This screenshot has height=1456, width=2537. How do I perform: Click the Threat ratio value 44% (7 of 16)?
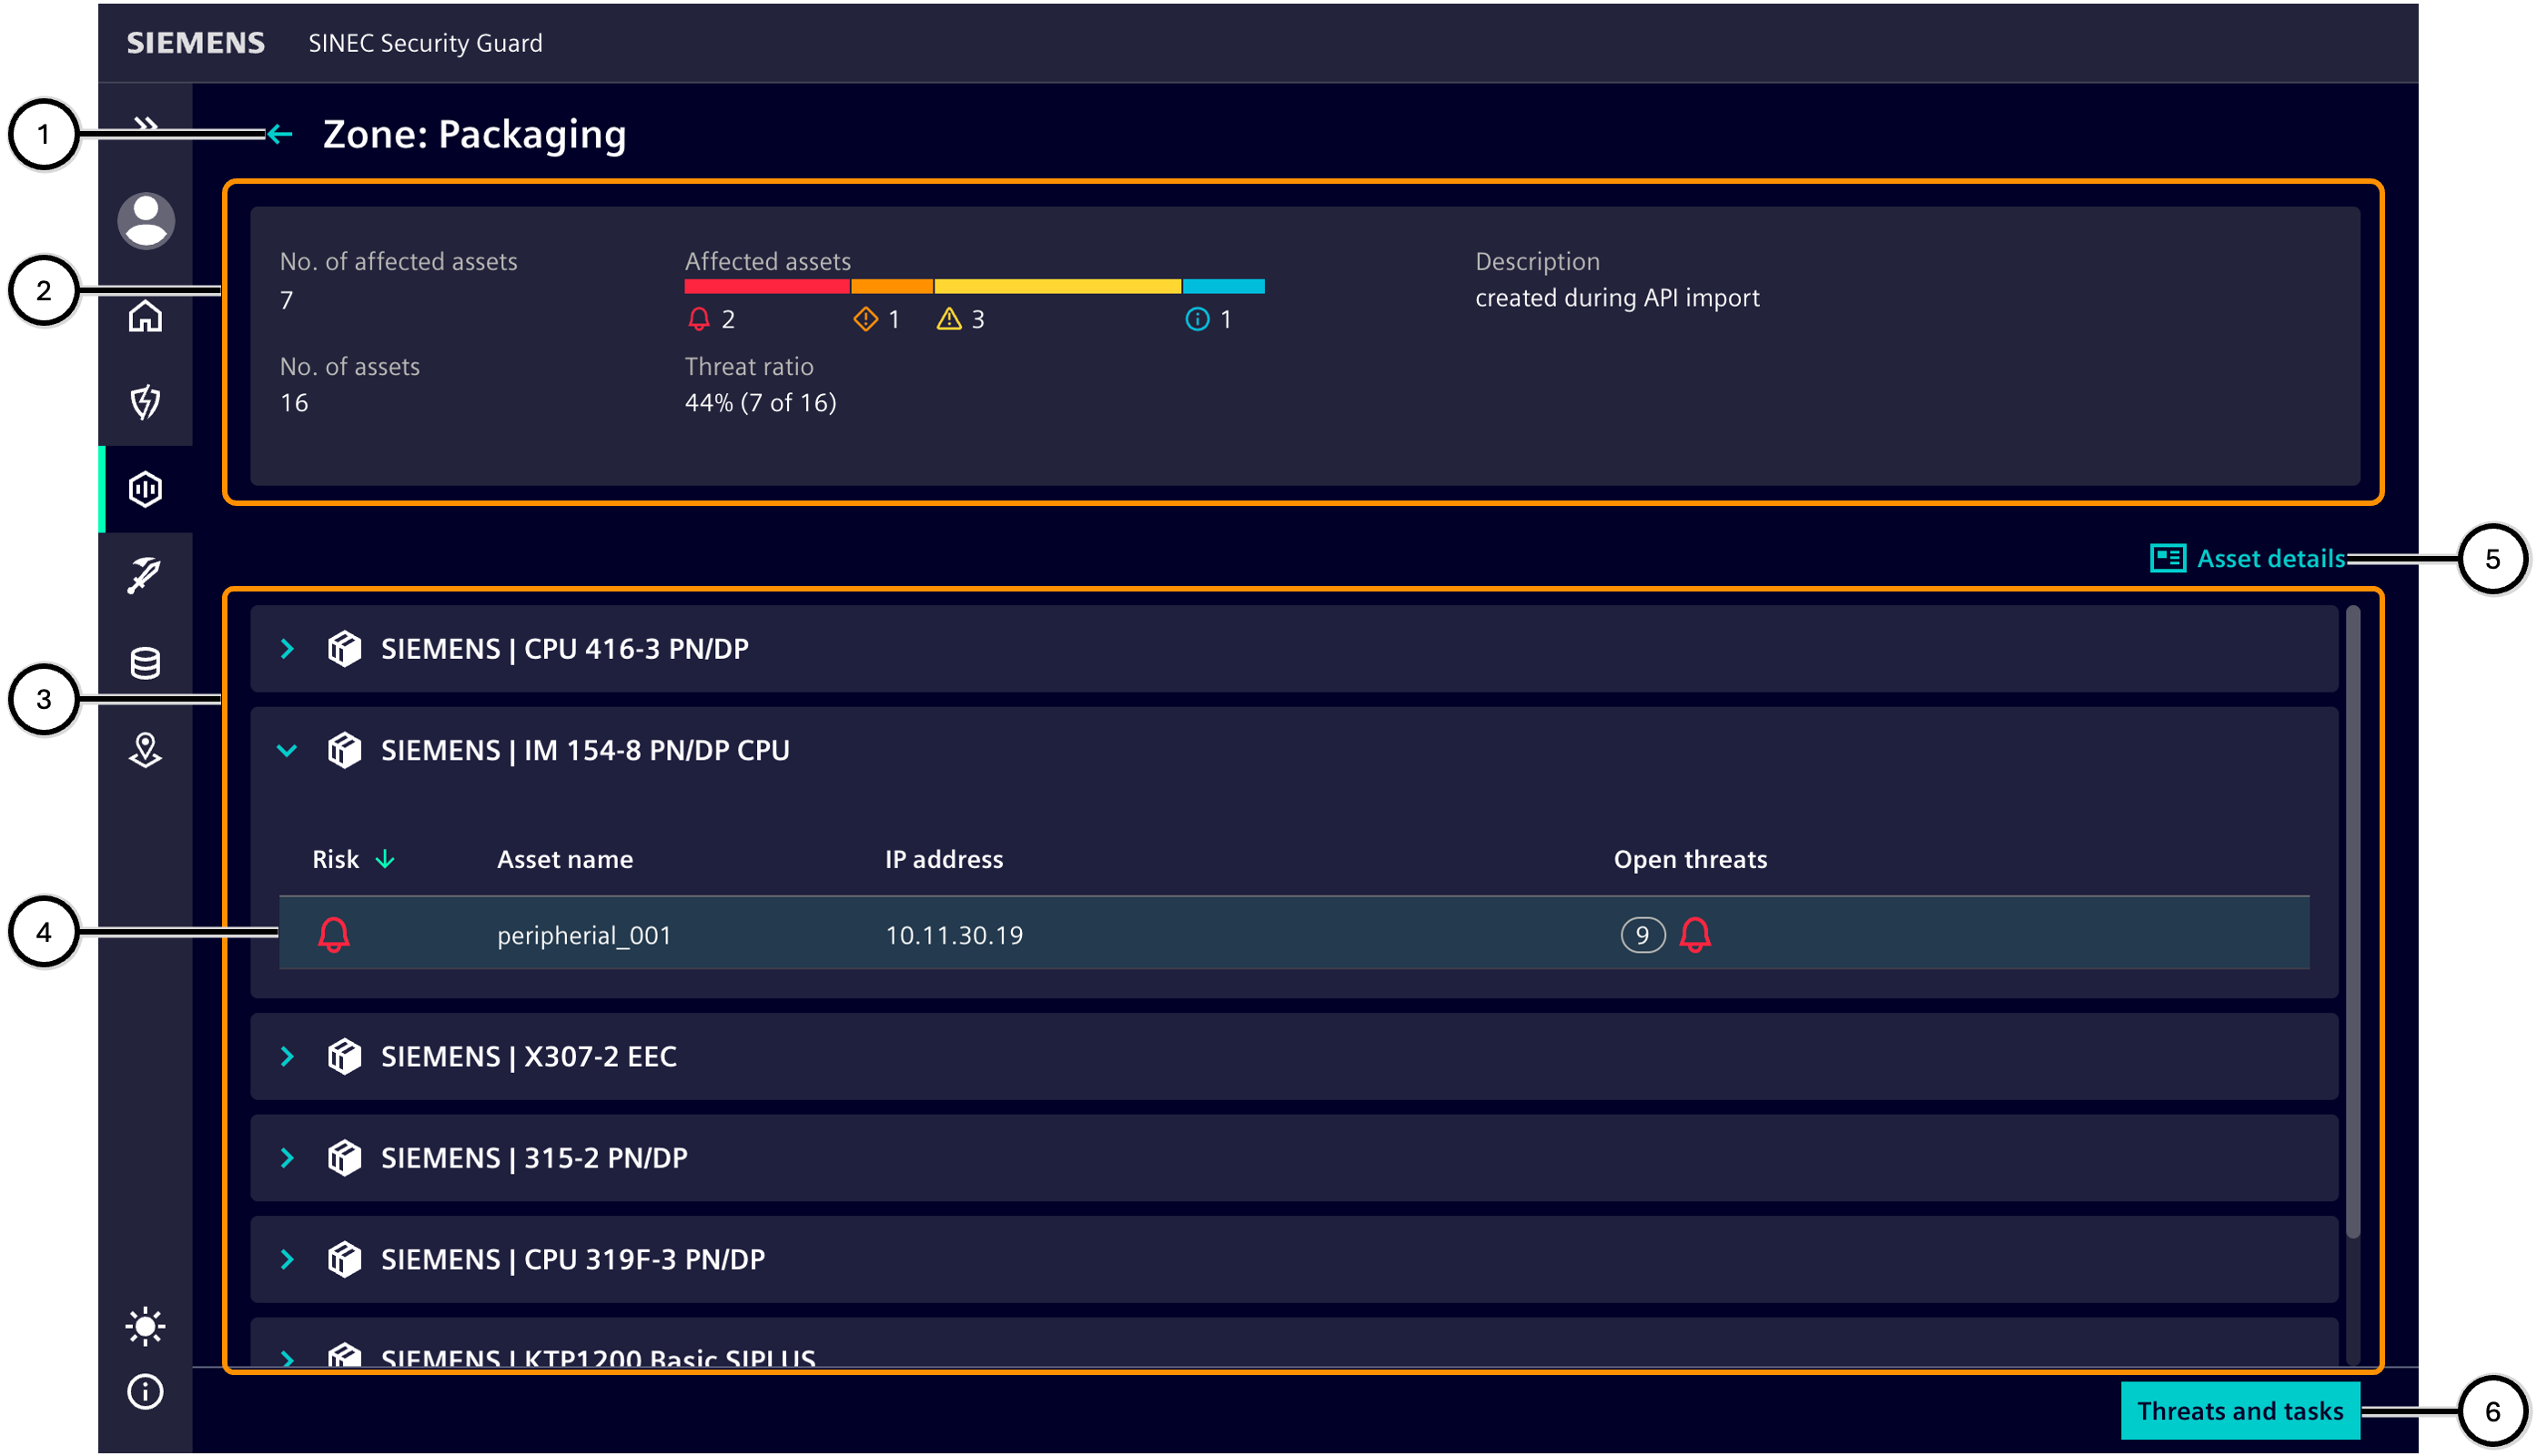click(760, 402)
